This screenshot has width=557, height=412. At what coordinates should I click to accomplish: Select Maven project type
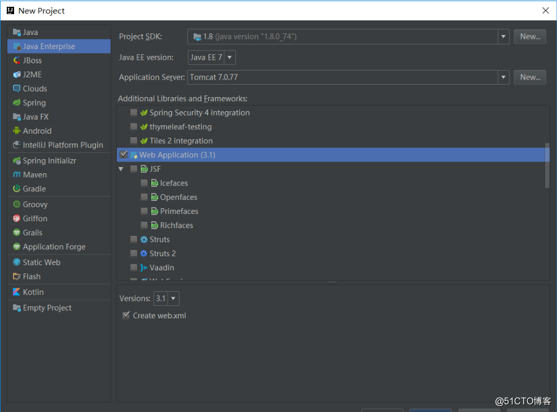pyautogui.click(x=59, y=175)
